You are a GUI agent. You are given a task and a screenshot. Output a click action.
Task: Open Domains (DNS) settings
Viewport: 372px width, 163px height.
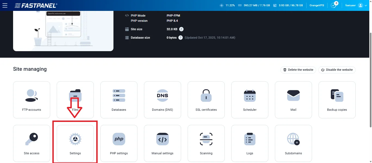click(163, 100)
